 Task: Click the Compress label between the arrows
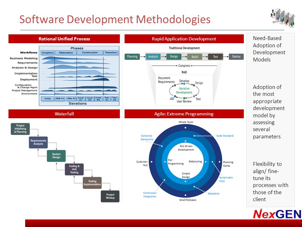184,66
